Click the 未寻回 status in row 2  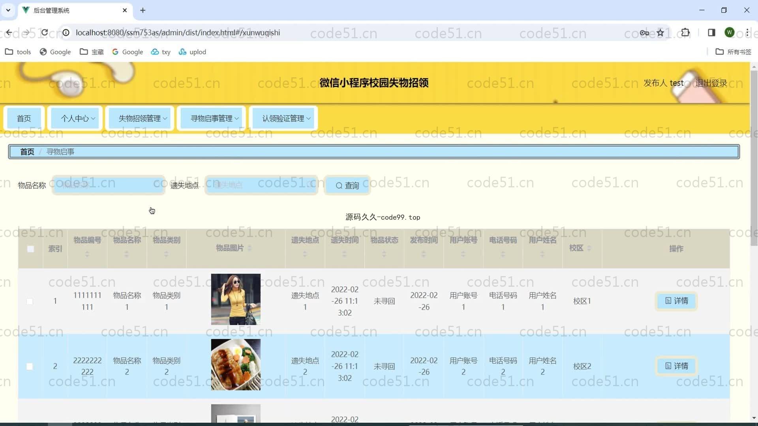pos(384,366)
